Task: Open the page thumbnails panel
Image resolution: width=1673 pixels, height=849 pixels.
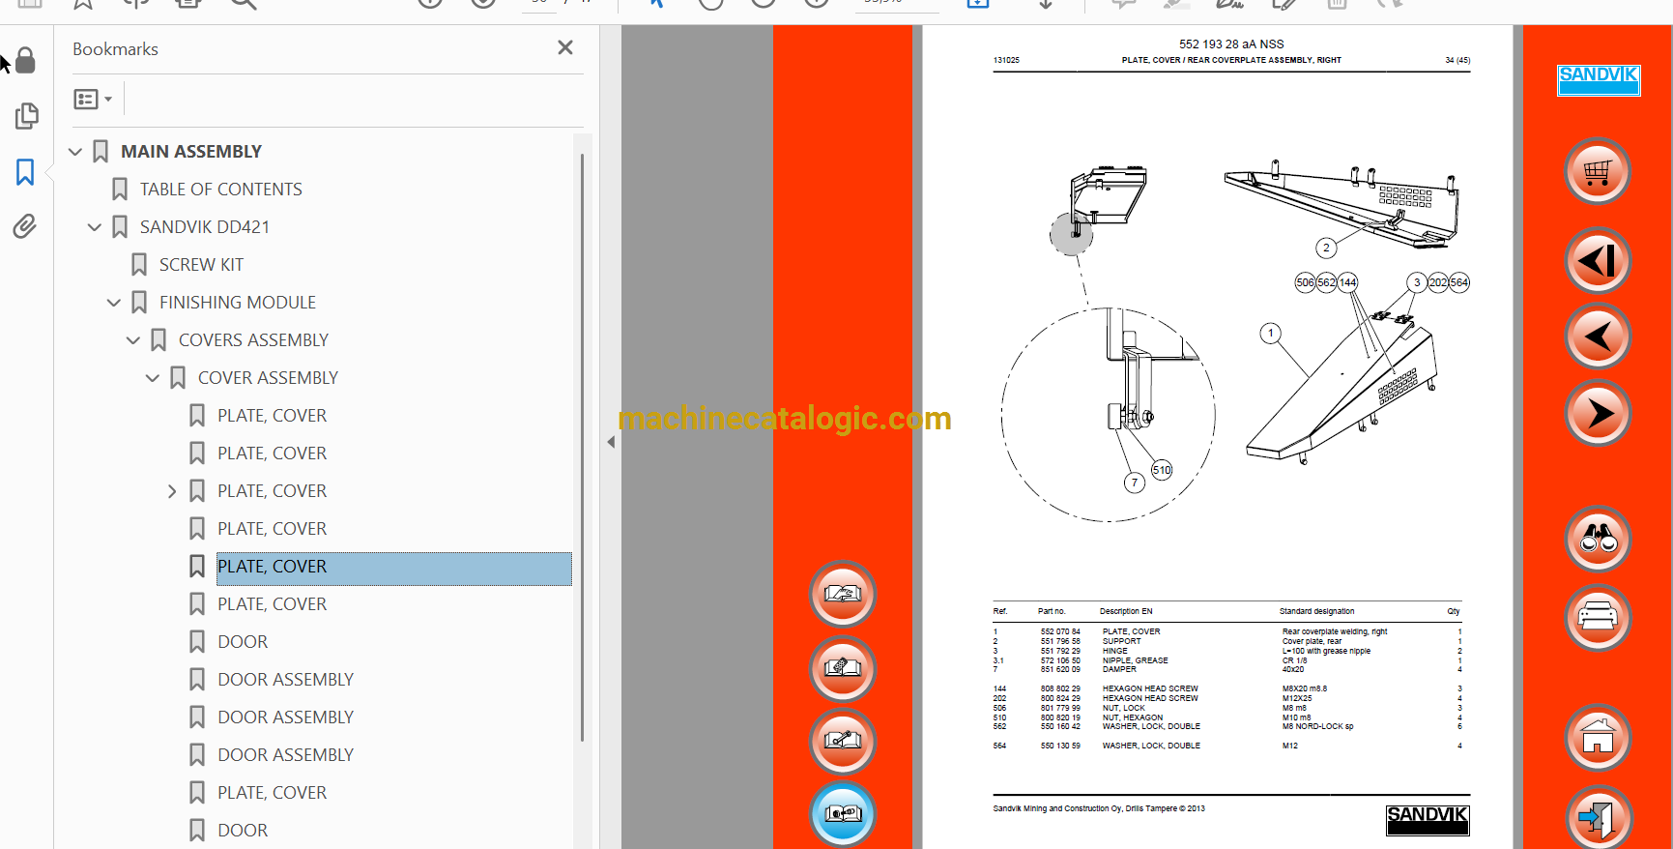Action: 26,116
